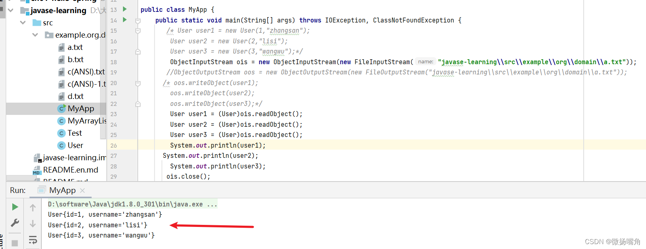Collapse the example.org.d package node
Image resolution: width=646 pixels, height=249 pixels.
35,35
